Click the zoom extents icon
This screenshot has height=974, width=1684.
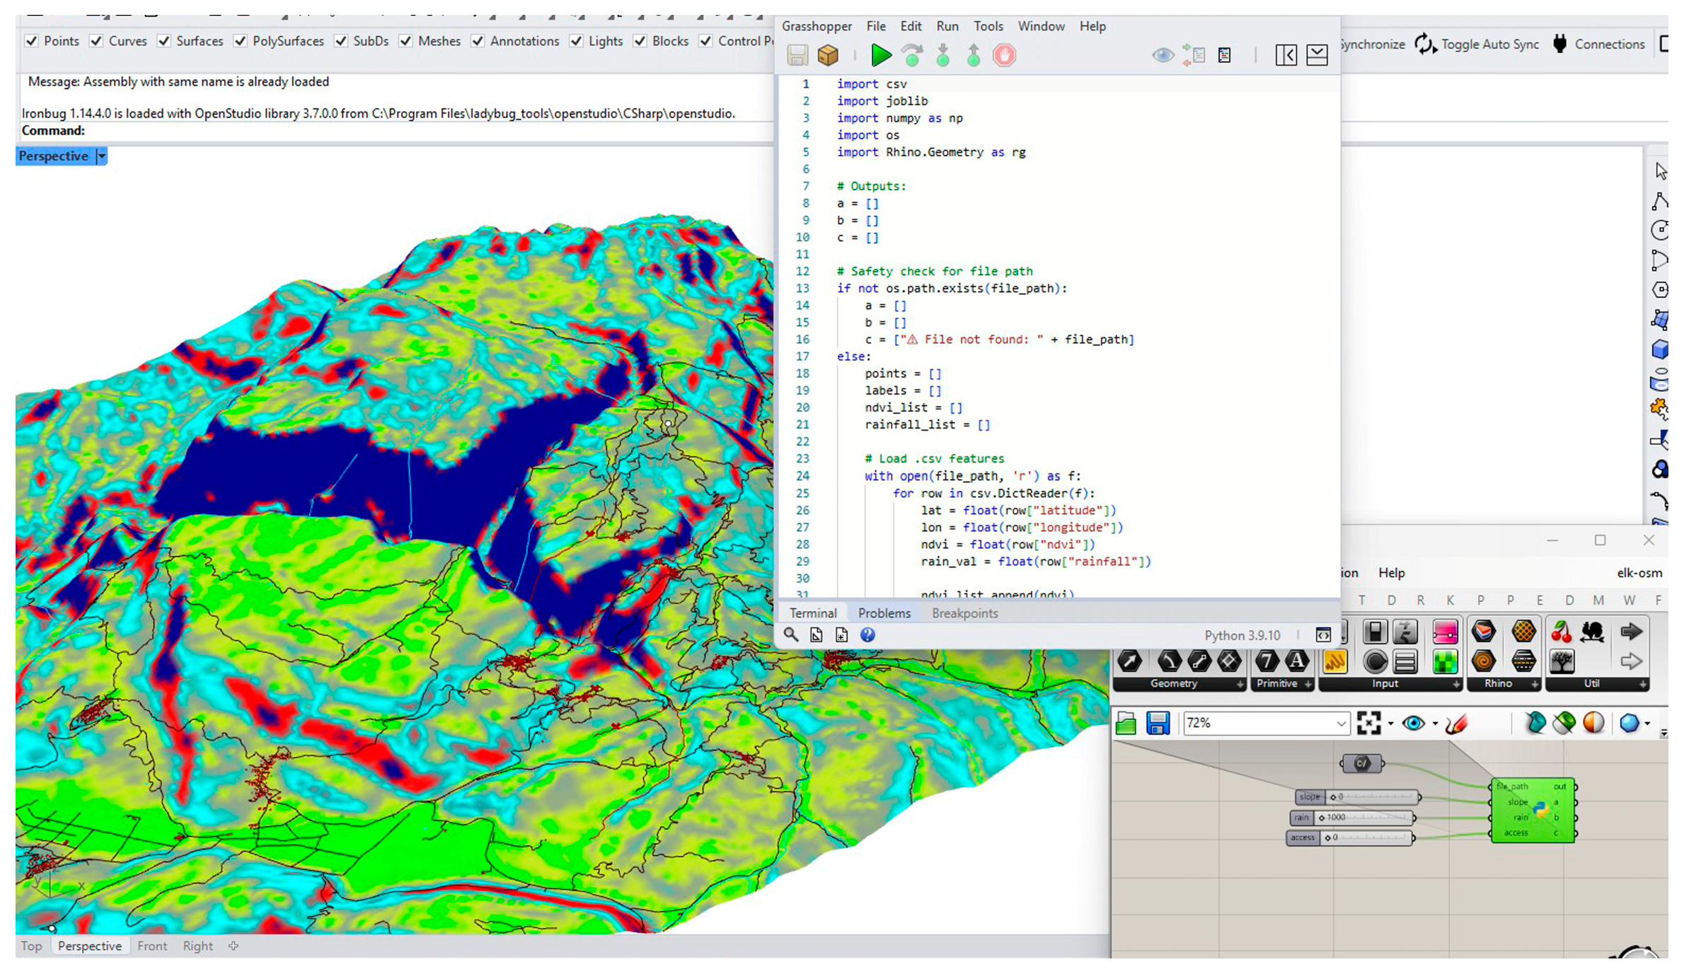tap(1368, 723)
